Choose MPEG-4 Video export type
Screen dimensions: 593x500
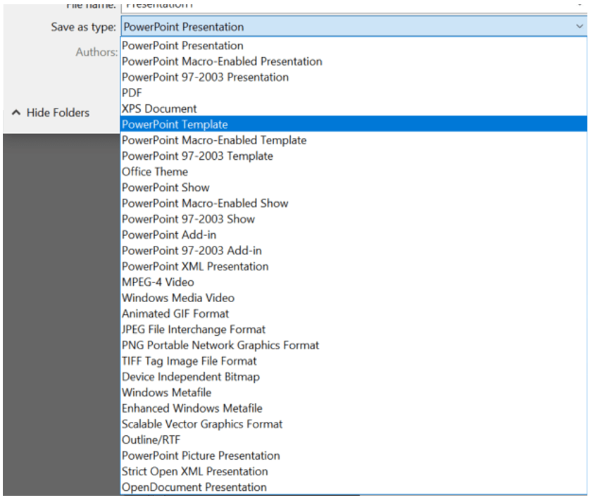(x=158, y=282)
